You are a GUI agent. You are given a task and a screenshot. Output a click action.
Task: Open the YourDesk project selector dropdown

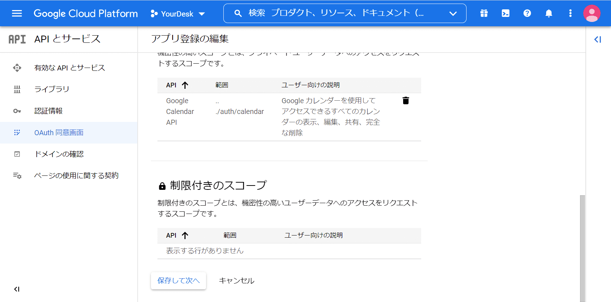pyautogui.click(x=178, y=14)
